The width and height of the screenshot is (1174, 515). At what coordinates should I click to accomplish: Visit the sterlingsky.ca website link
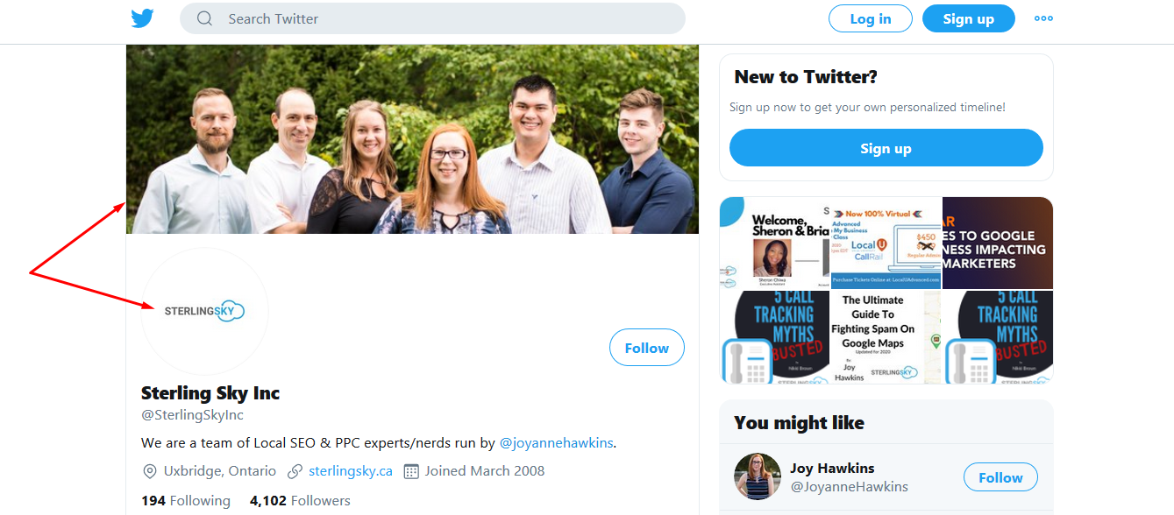(351, 471)
